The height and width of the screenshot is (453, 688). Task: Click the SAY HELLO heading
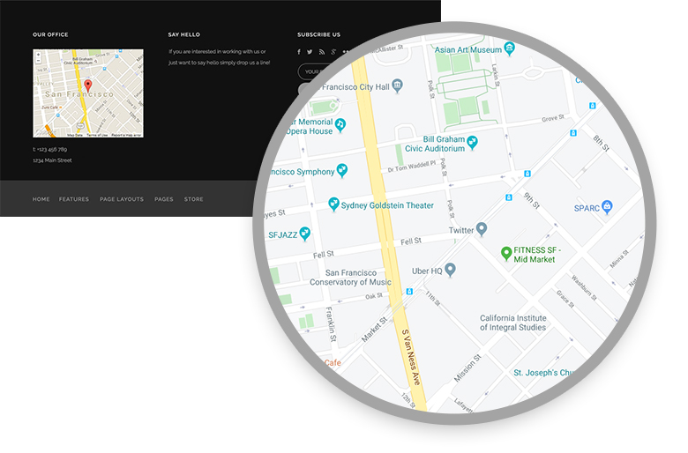click(x=183, y=34)
